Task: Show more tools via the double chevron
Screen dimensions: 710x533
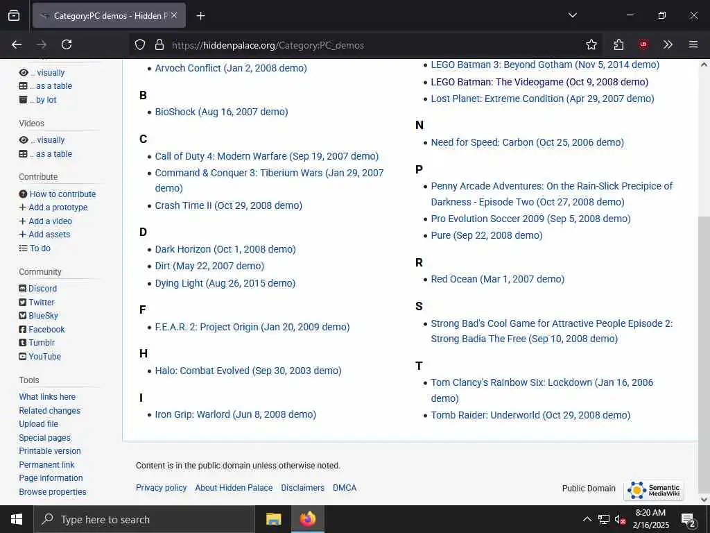Action: coord(668,44)
